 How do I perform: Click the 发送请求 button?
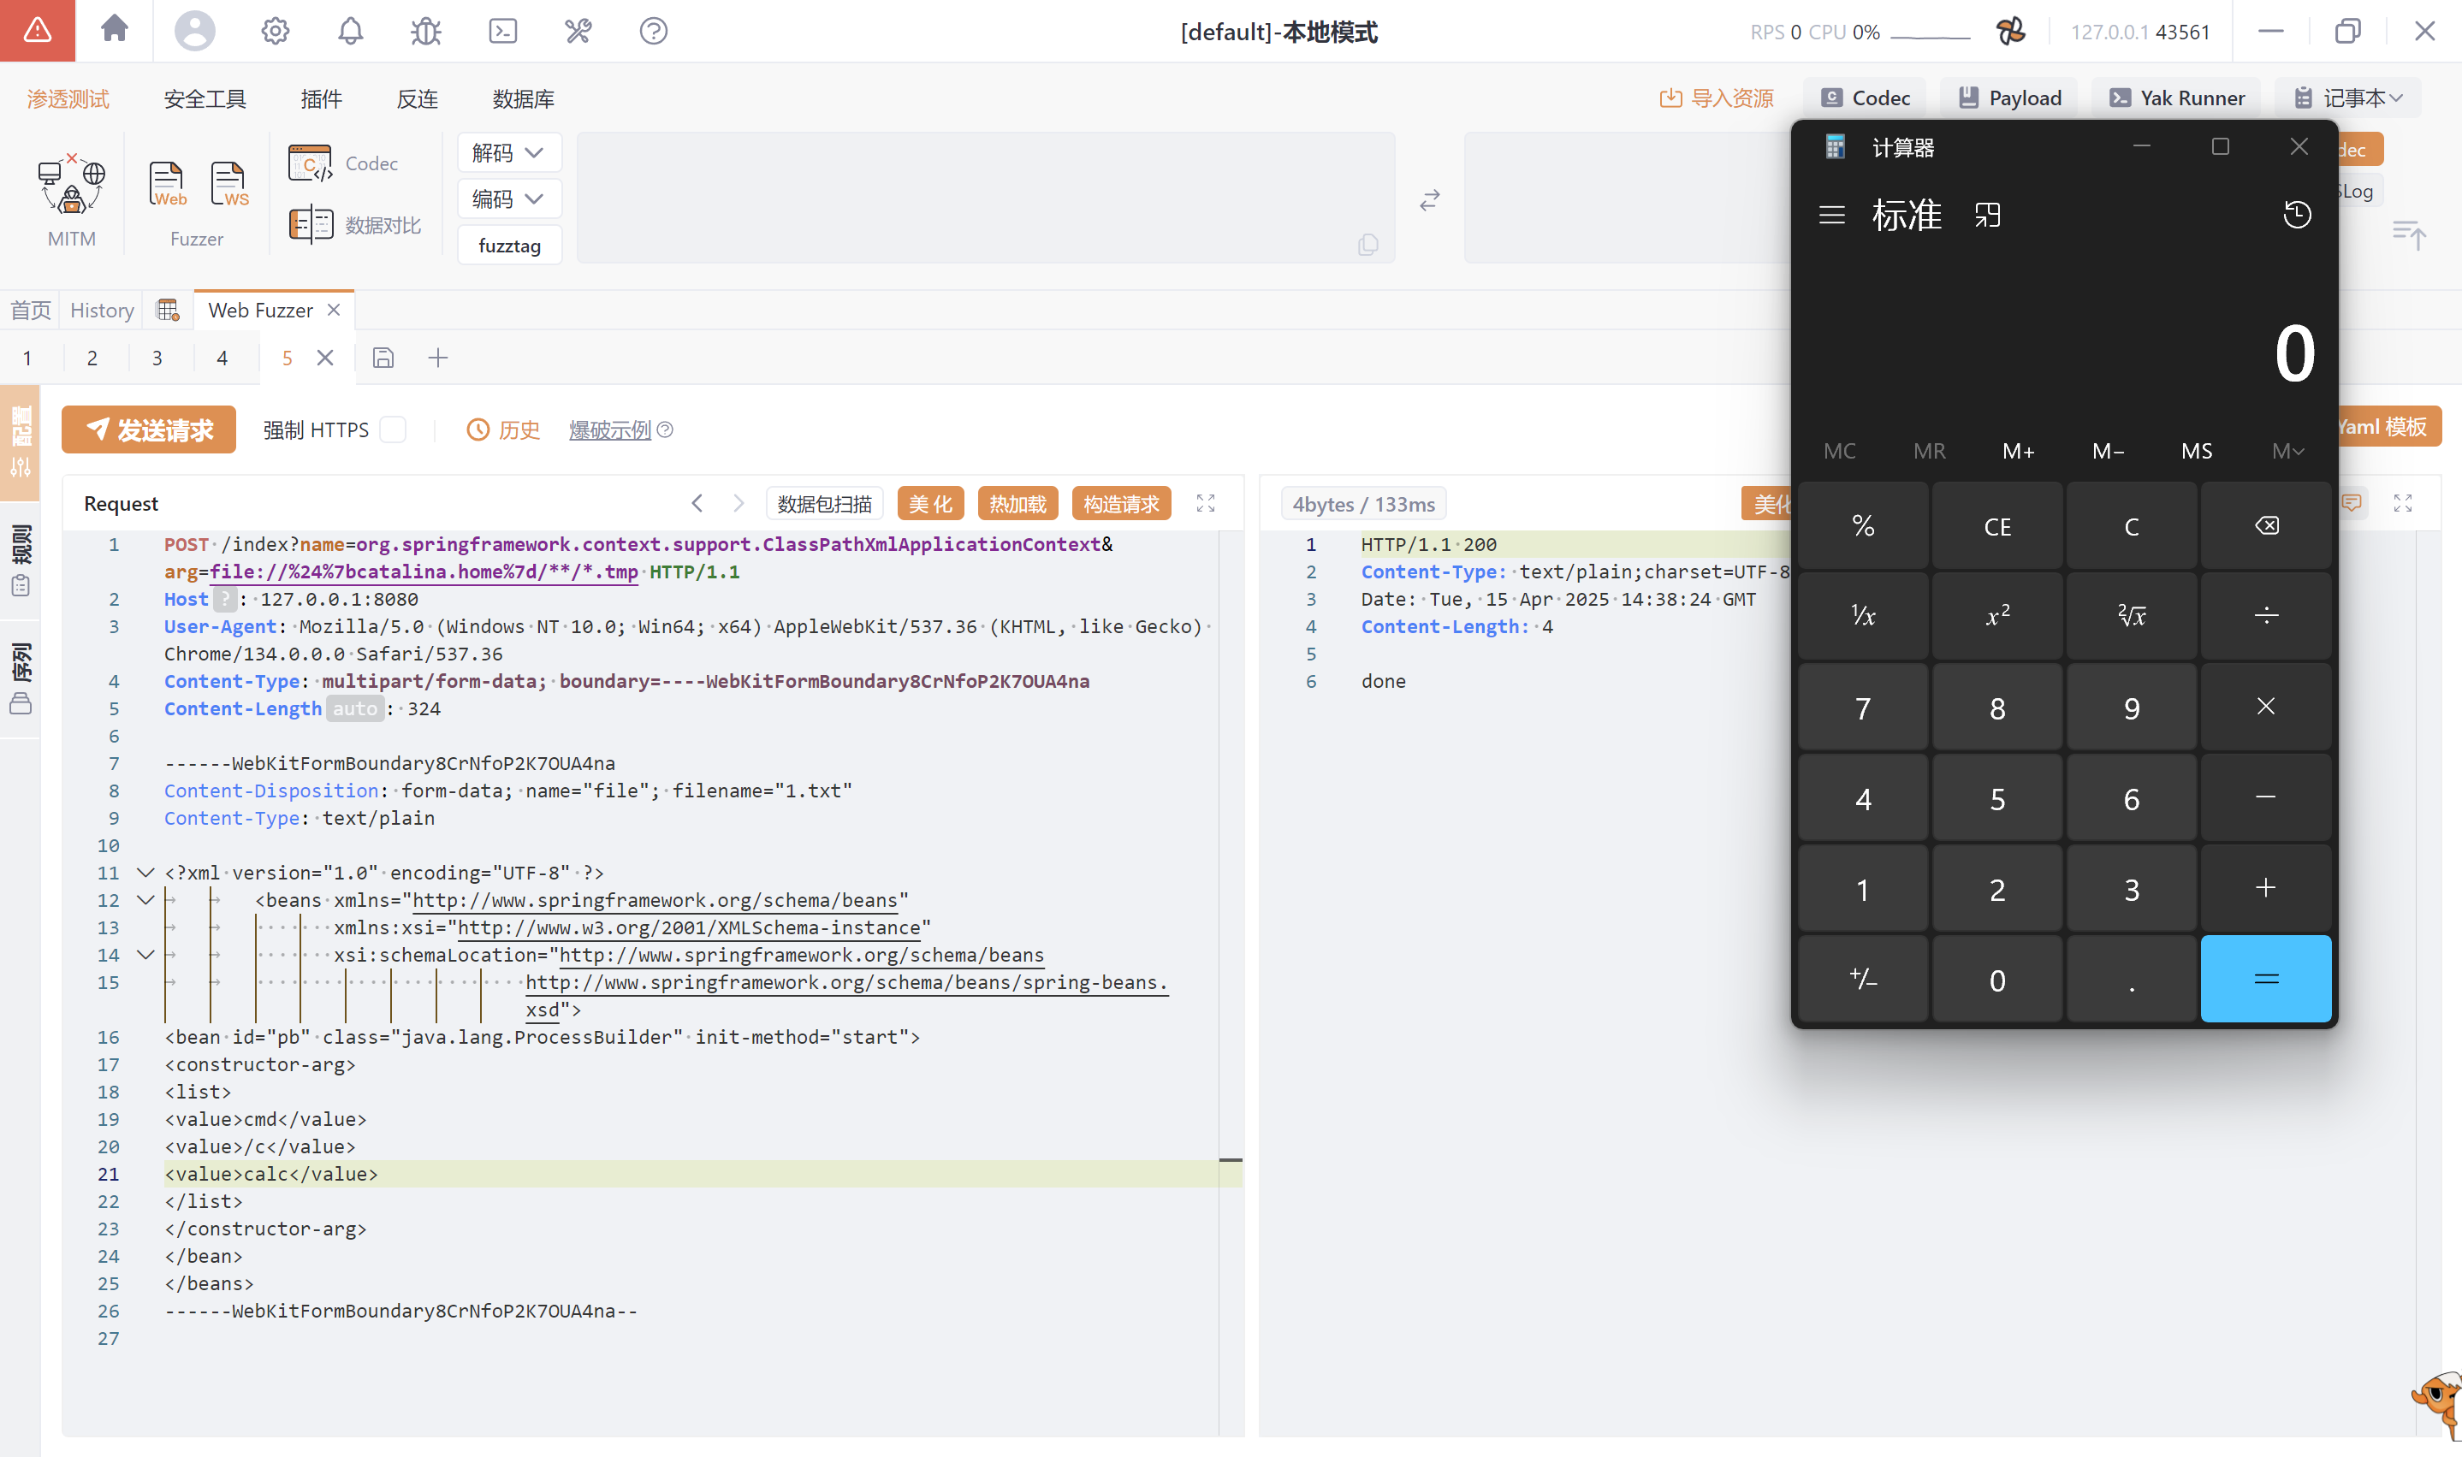(148, 430)
